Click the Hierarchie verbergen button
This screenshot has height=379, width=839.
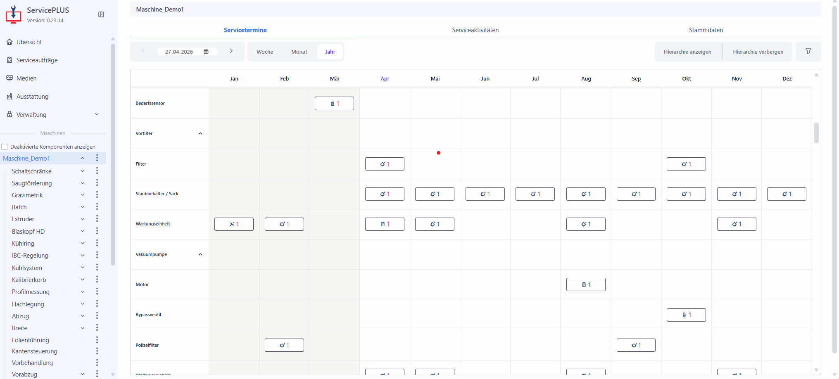758,52
